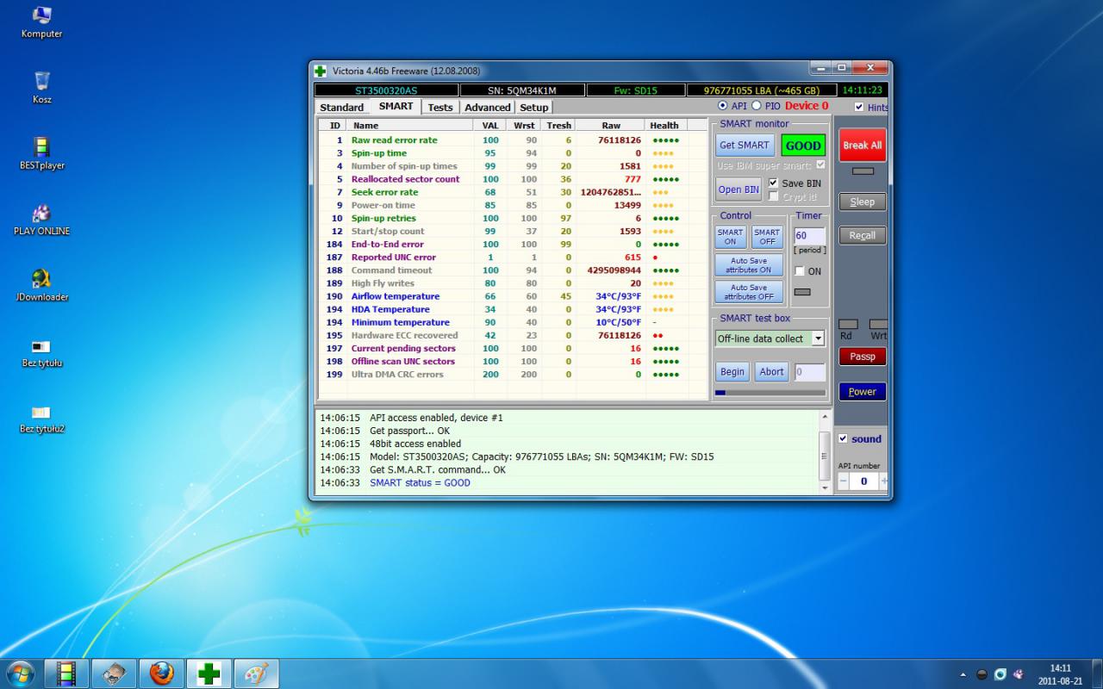Click the Recall button

click(x=863, y=235)
